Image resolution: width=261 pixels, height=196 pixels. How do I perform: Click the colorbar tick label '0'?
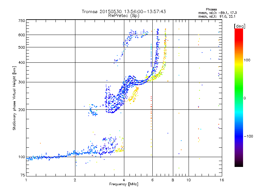click(x=245, y=98)
